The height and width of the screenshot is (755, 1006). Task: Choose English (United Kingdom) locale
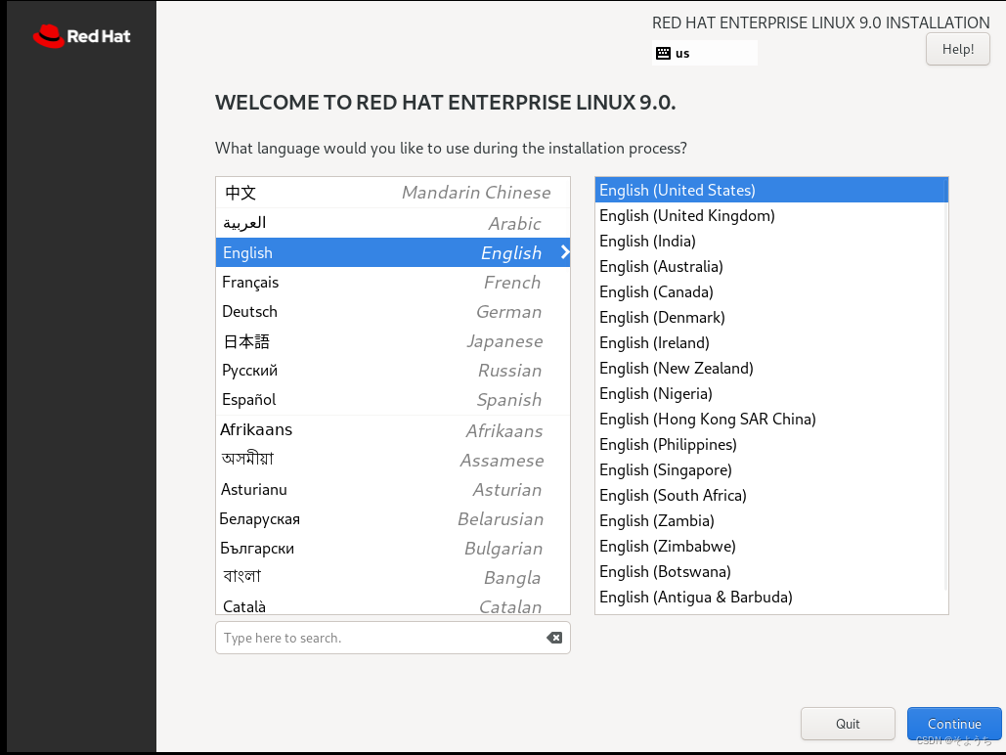771,216
